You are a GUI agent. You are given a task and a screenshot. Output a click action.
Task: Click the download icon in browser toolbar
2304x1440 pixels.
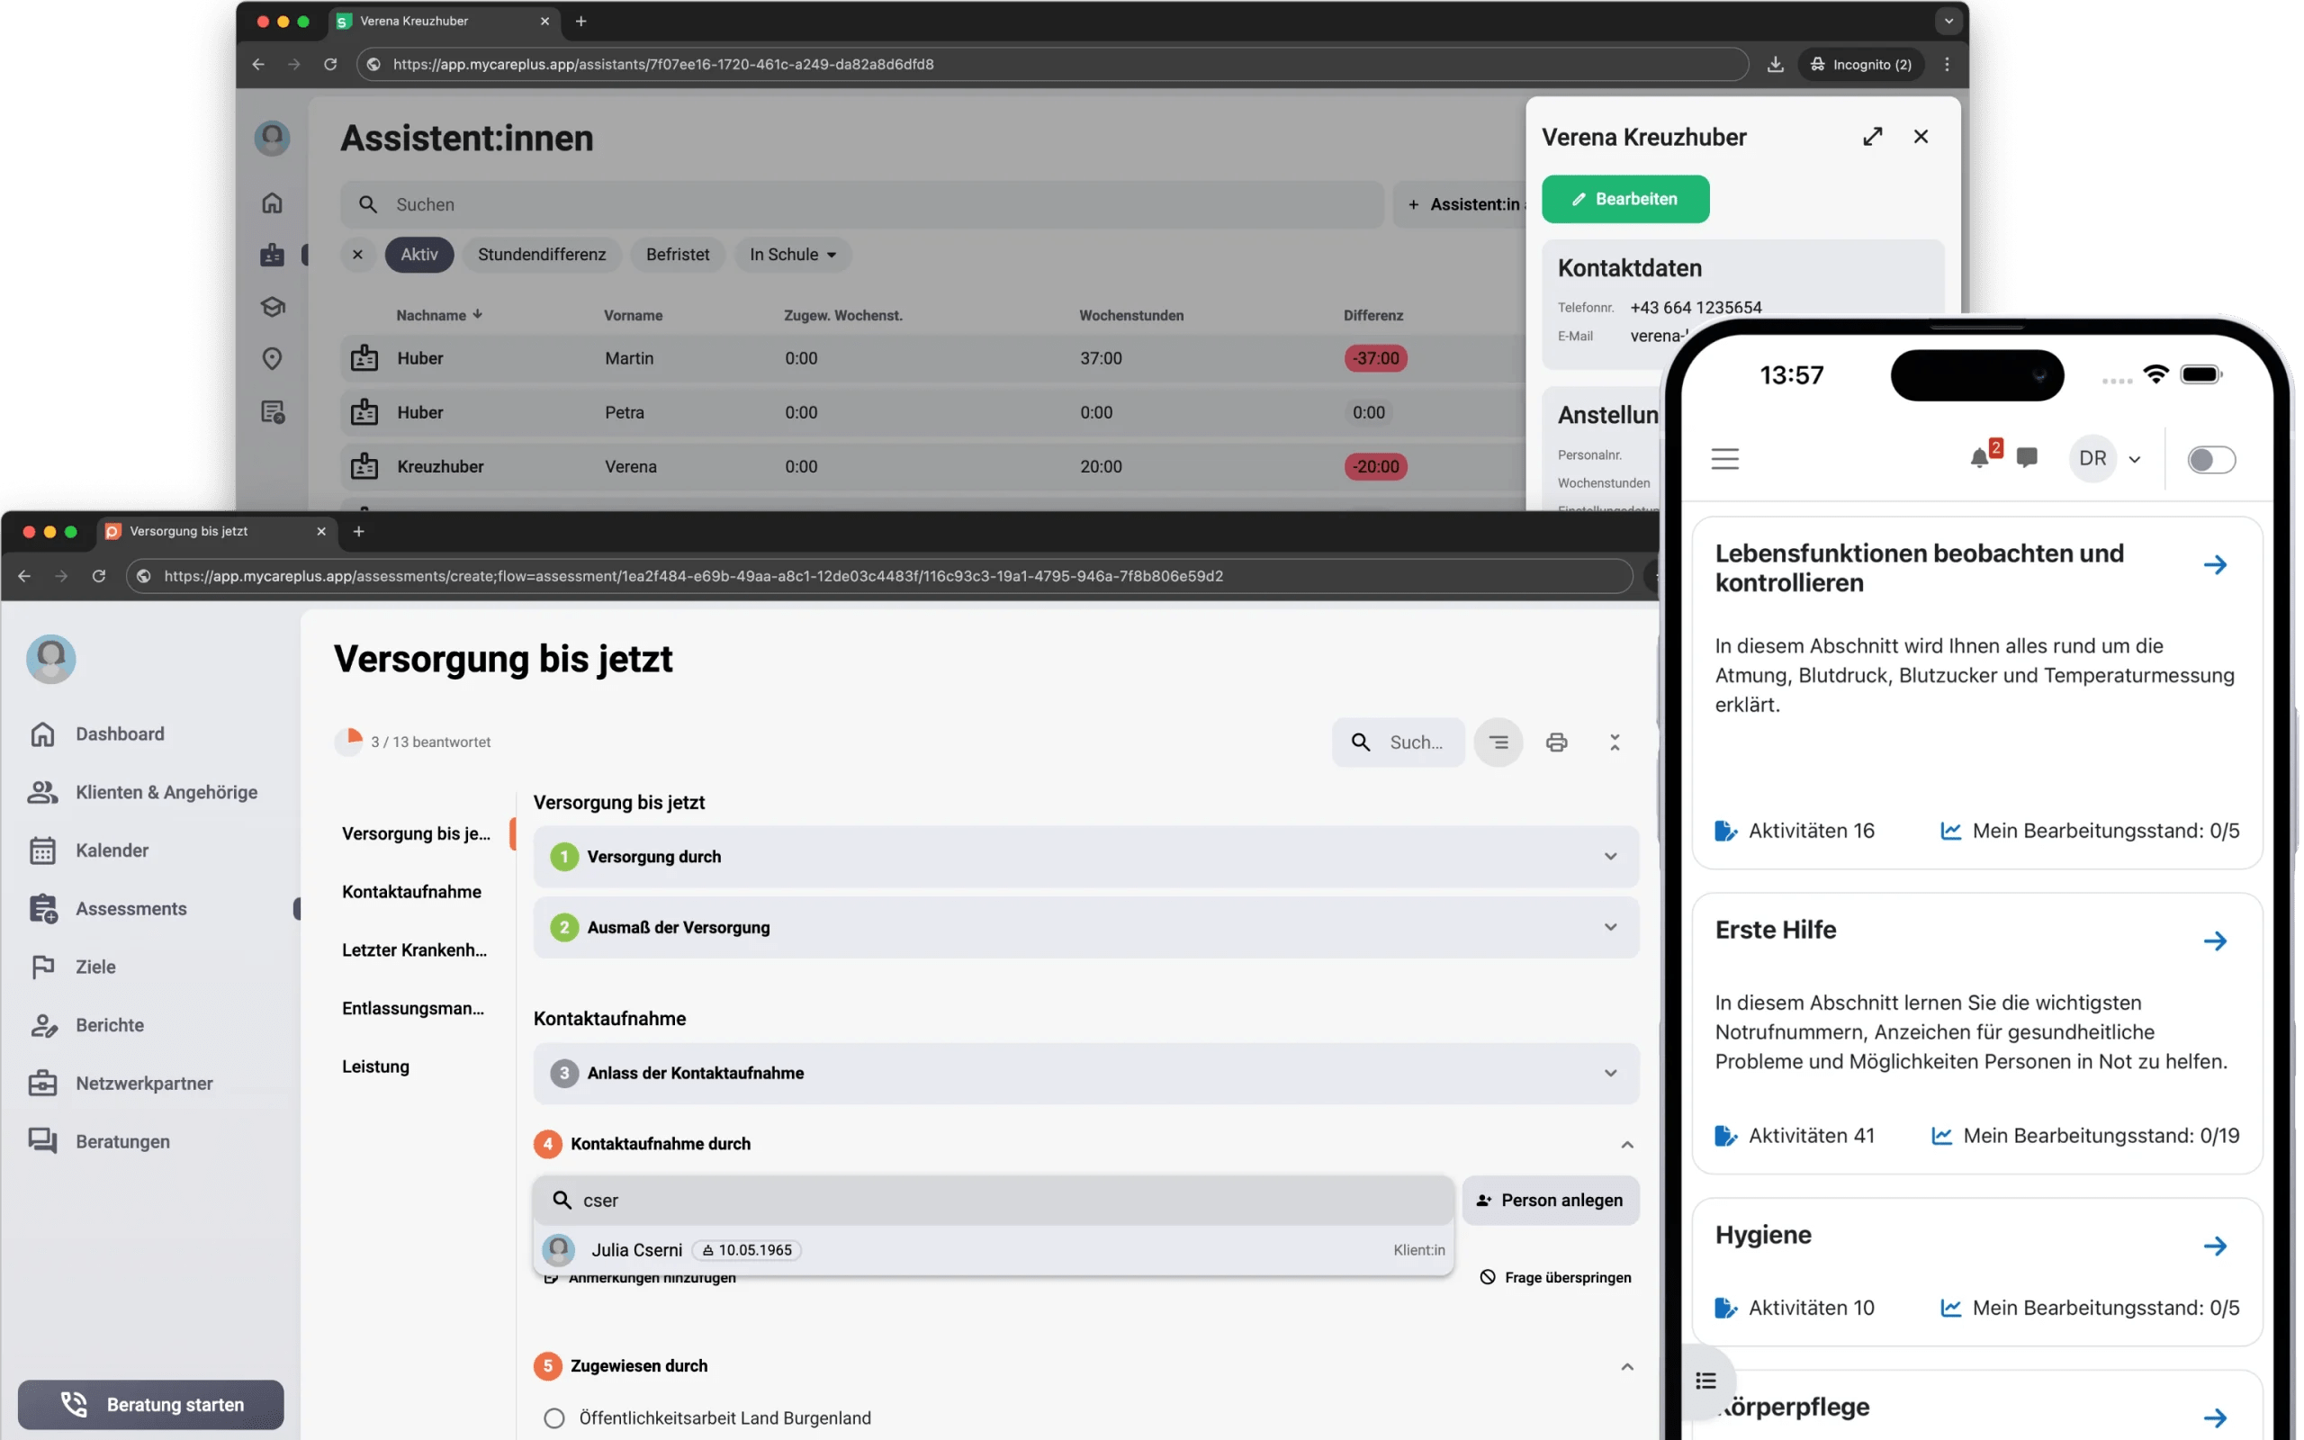pyautogui.click(x=1775, y=64)
